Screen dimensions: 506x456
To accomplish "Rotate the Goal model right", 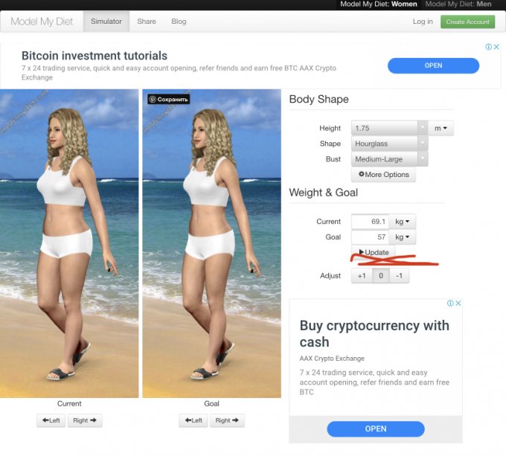I will 226,420.
